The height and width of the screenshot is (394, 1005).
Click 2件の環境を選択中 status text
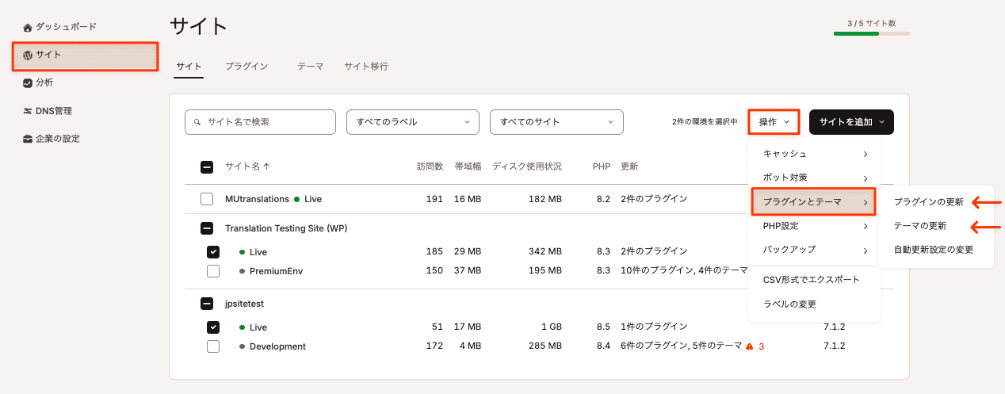tap(705, 122)
